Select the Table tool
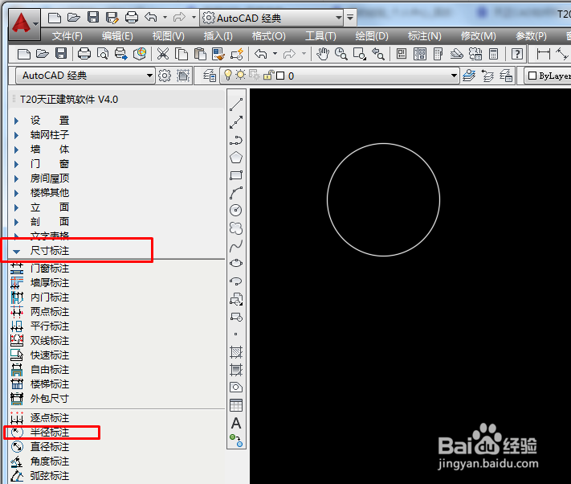 236,405
